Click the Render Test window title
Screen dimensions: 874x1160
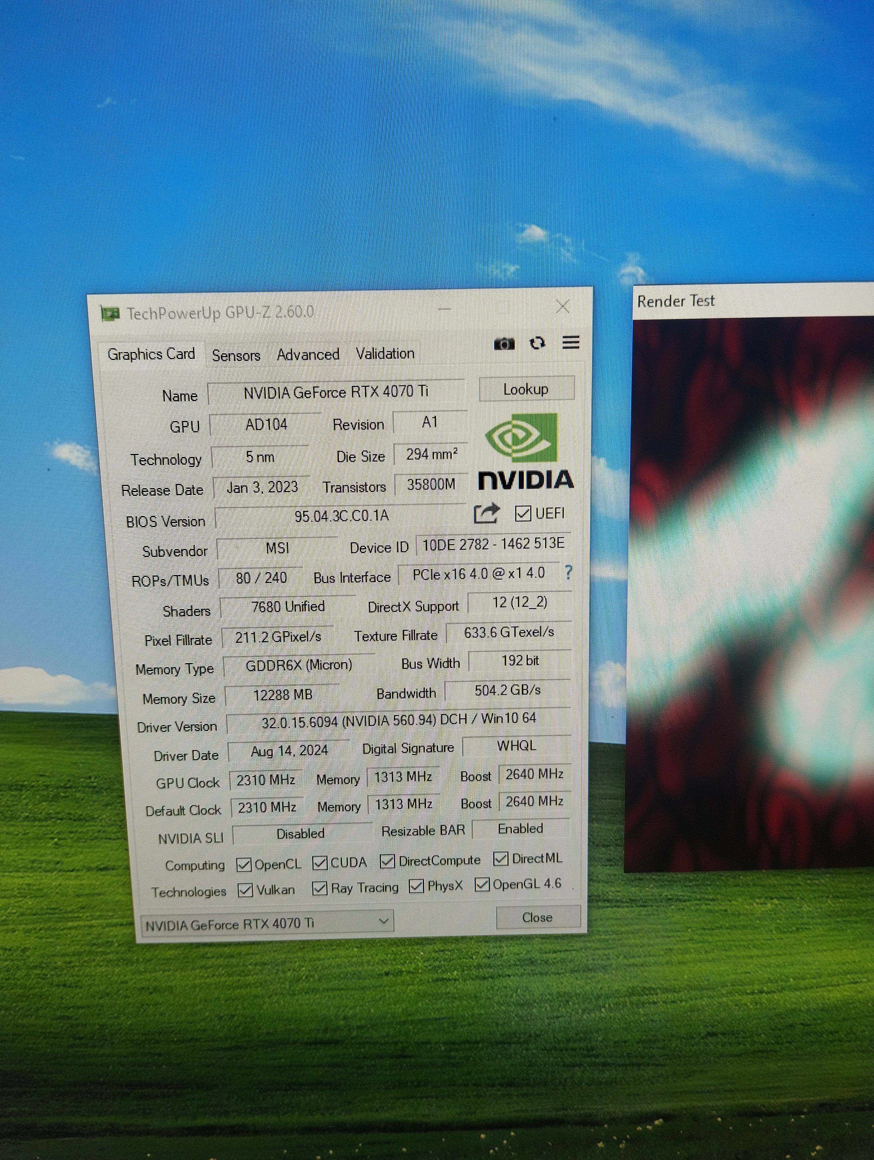(x=676, y=302)
